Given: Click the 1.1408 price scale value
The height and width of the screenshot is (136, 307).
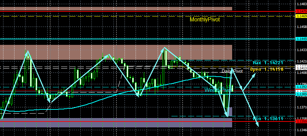Looking at the screenshot, I should coord(301,73).
